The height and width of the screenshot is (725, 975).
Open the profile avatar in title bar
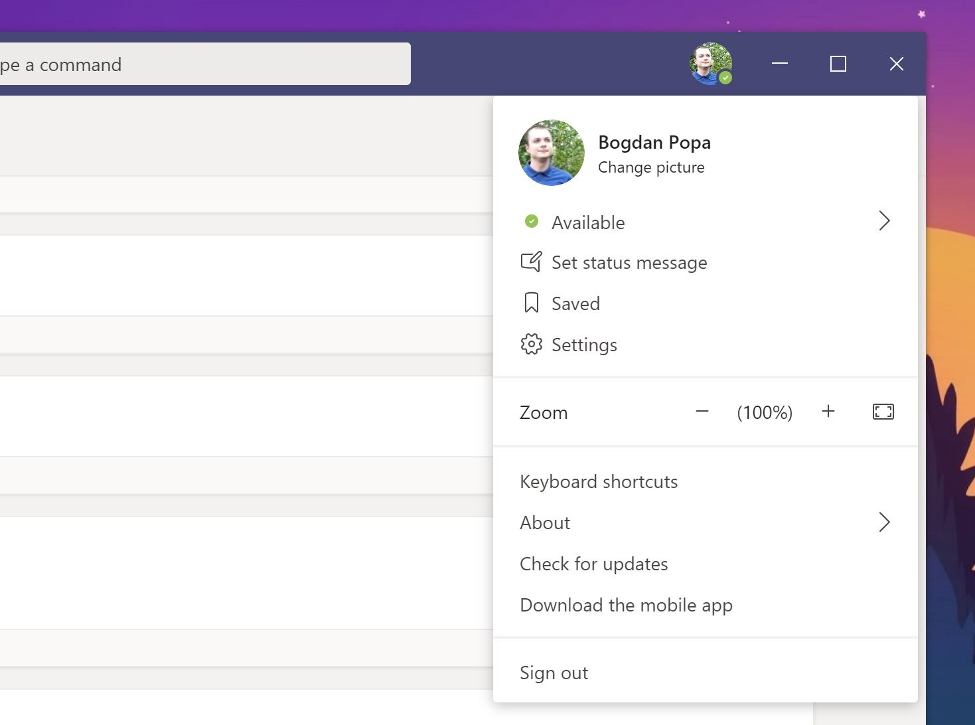pyautogui.click(x=711, y=64)
